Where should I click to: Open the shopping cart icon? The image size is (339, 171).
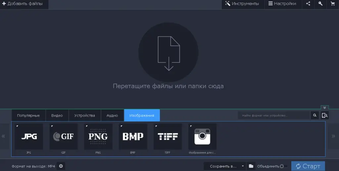pyautogui.click(x=333, y=4)
